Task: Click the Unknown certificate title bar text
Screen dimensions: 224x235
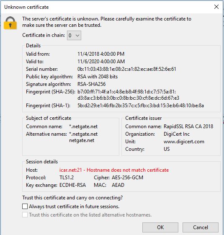Action: pyautogui.click(x=26, y=7)
